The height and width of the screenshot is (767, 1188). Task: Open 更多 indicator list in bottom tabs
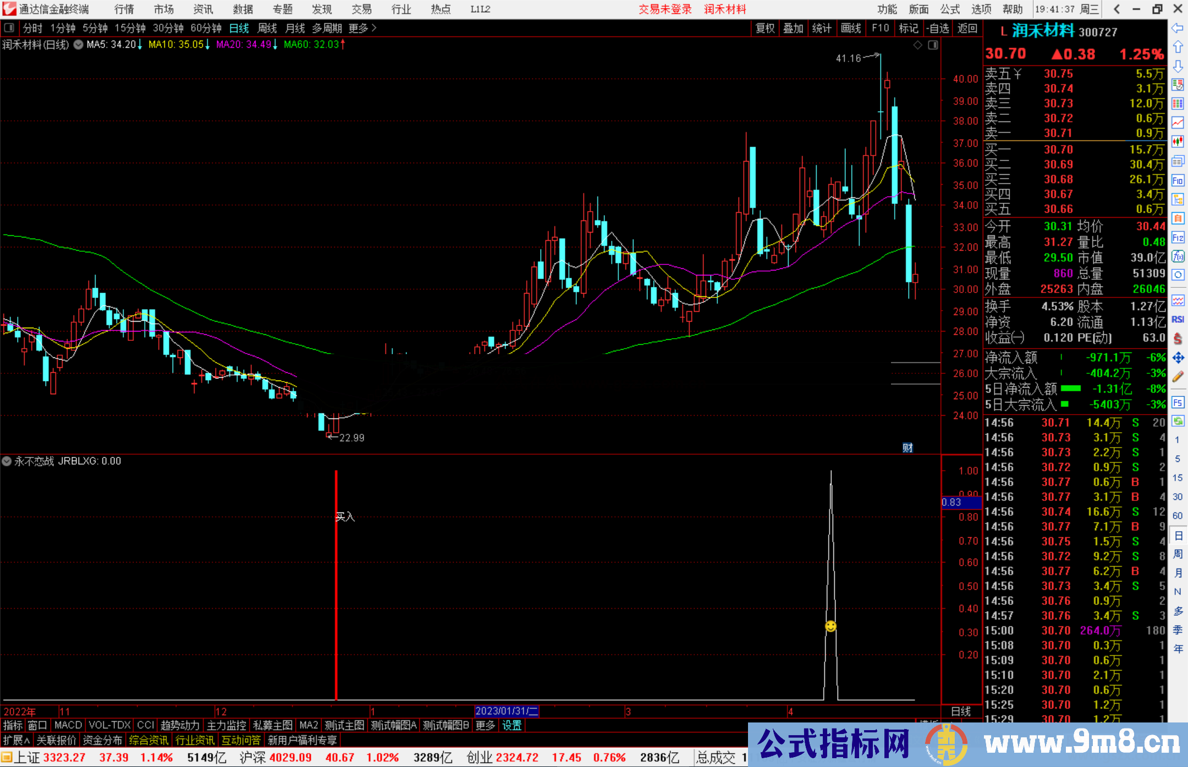[485, 725]
